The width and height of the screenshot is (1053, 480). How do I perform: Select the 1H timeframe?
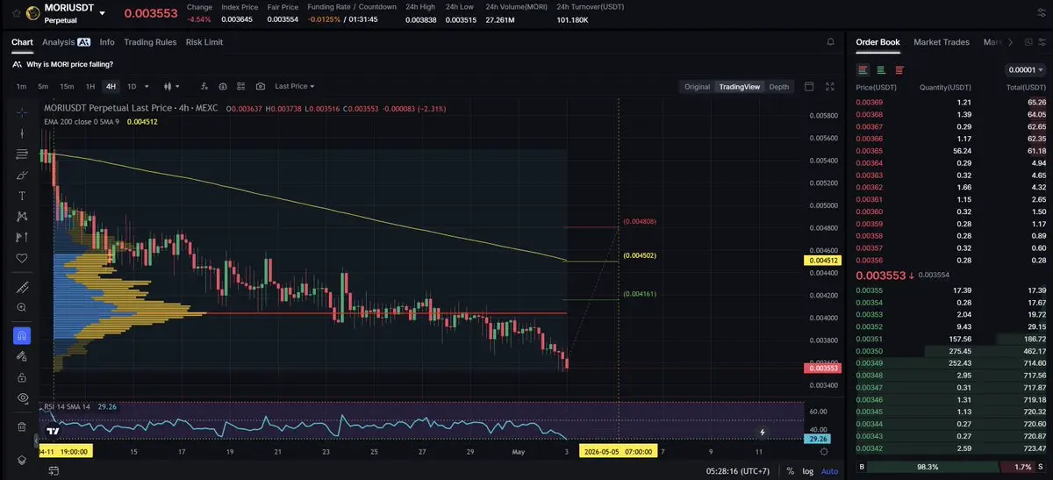pyautogui.click(x=90, y=87)
